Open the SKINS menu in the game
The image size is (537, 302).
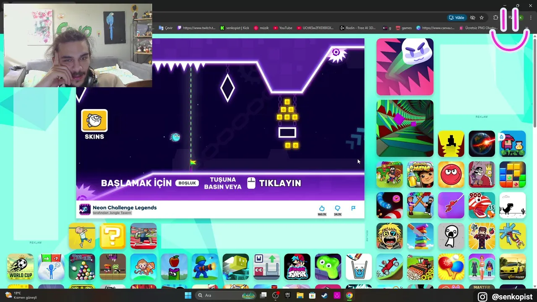click(94, 124)
